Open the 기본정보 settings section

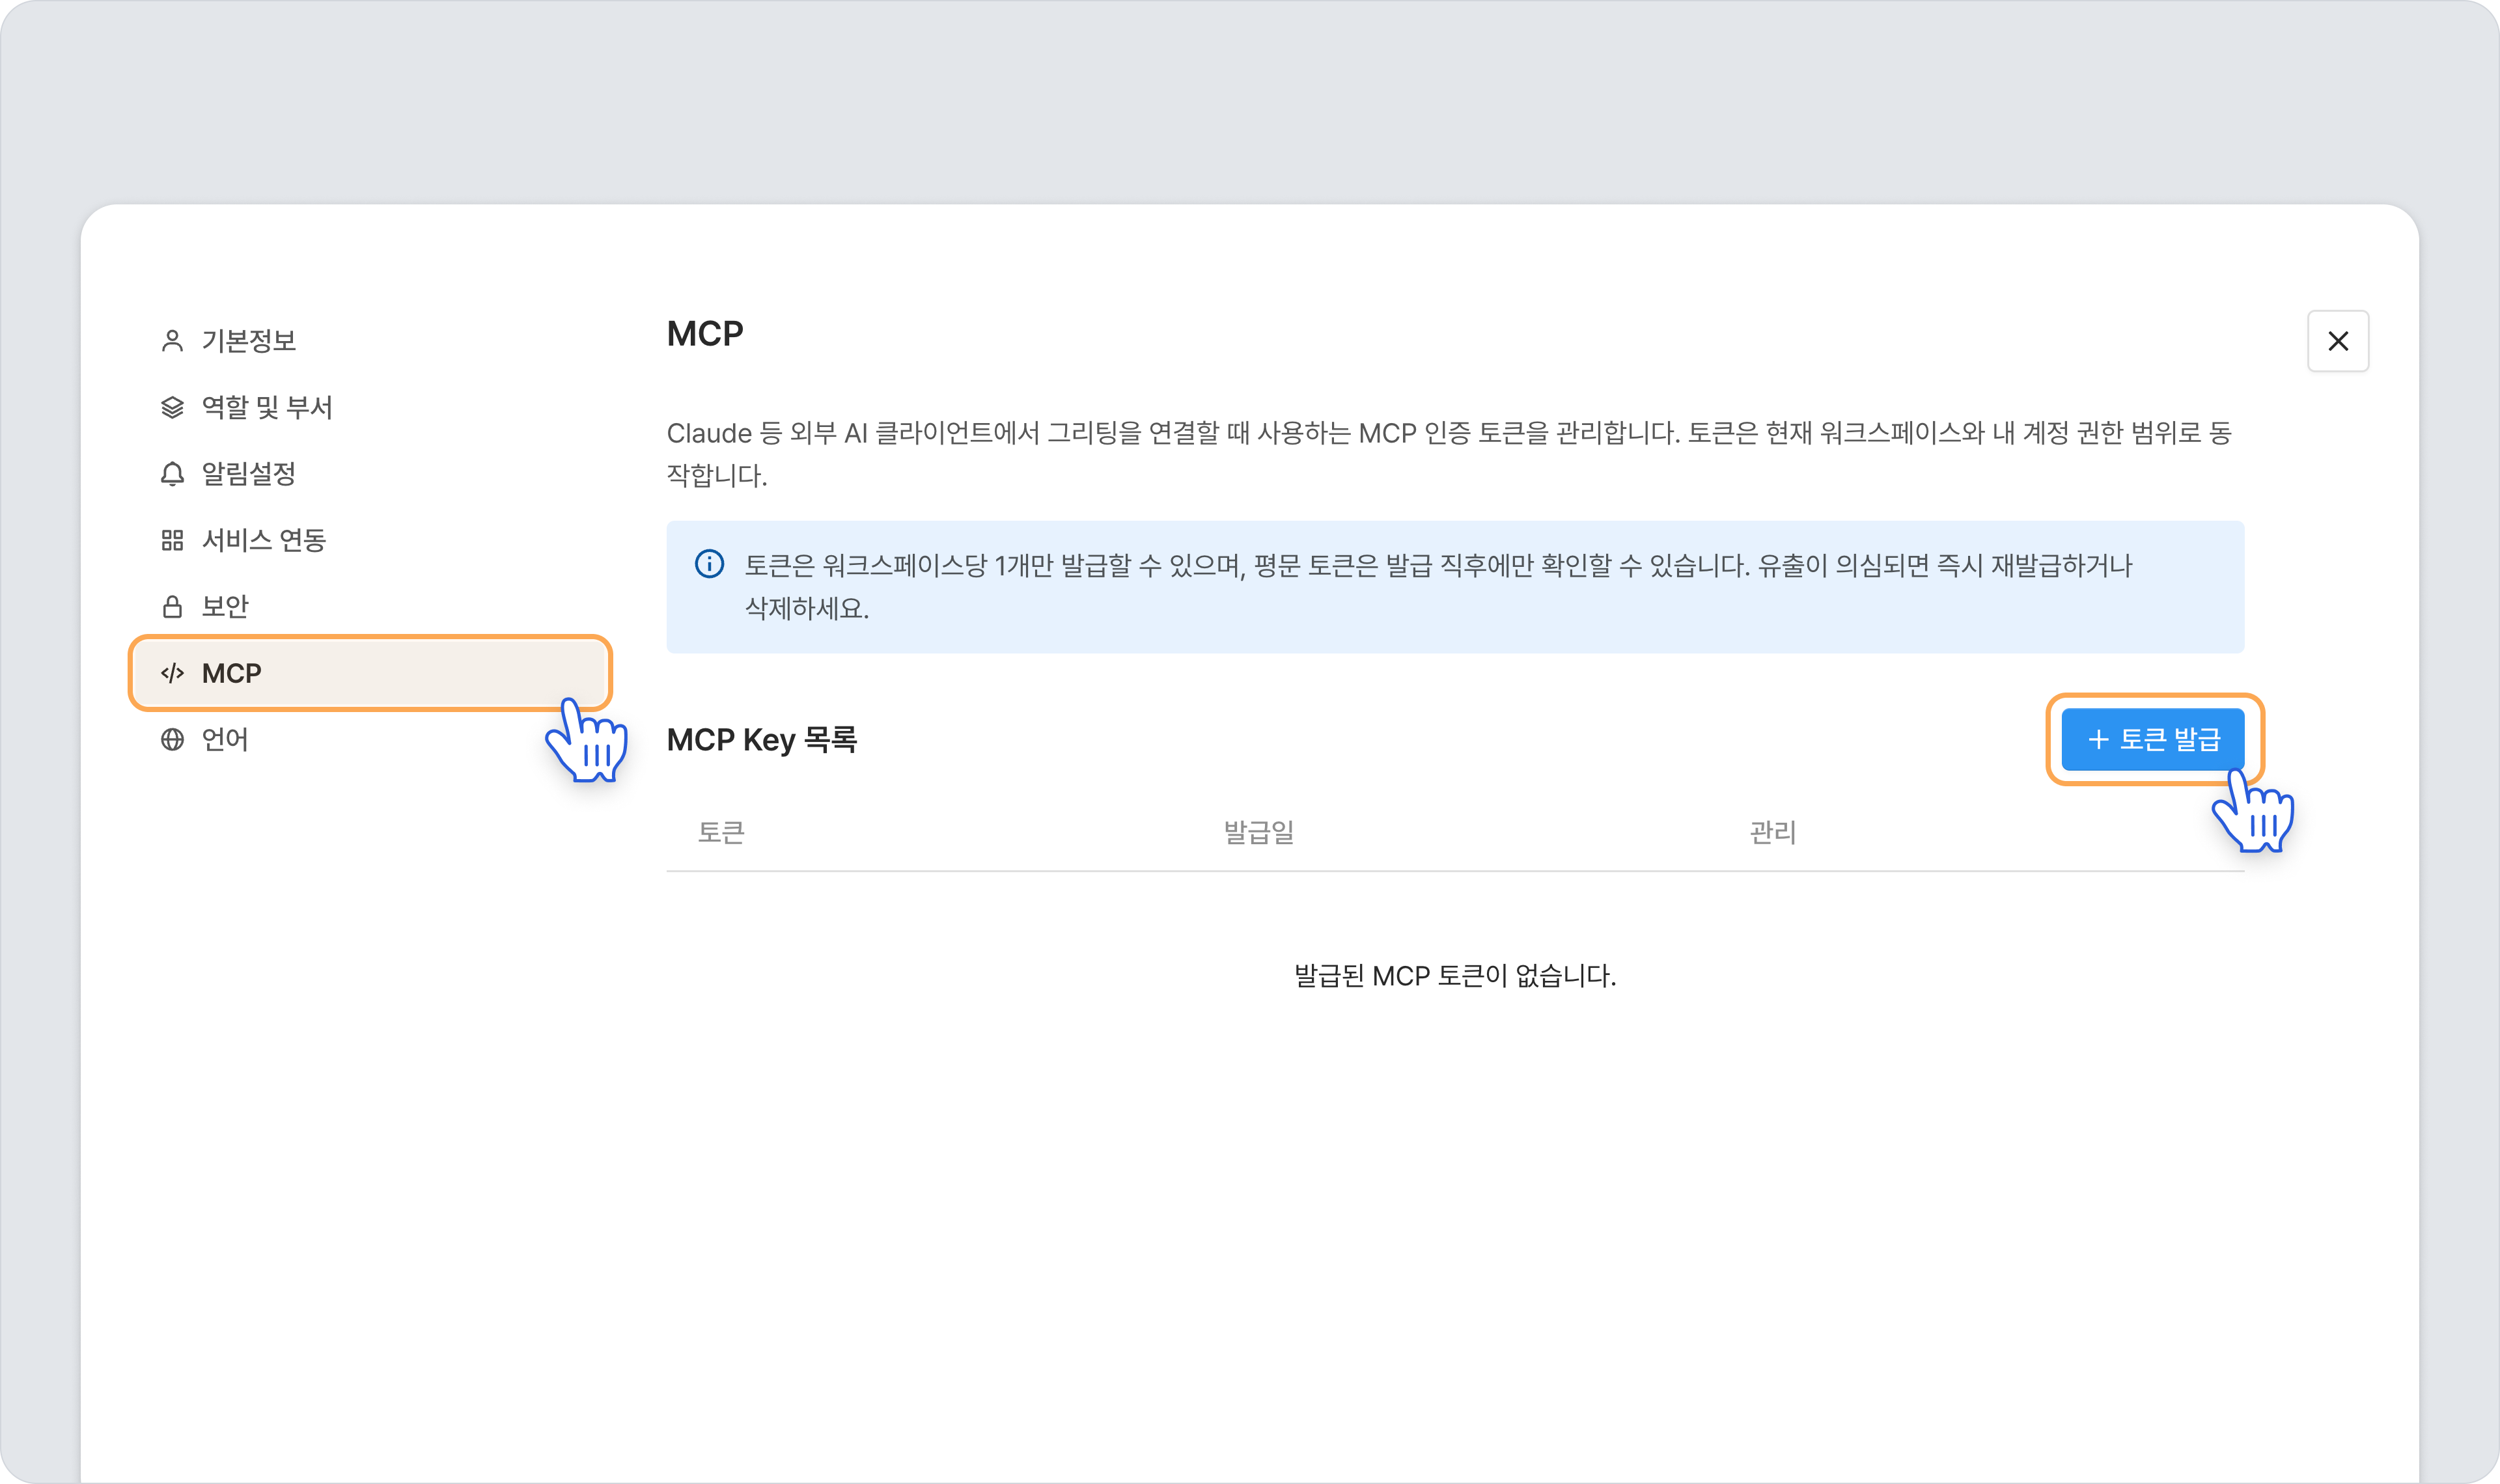click(370, 341)
